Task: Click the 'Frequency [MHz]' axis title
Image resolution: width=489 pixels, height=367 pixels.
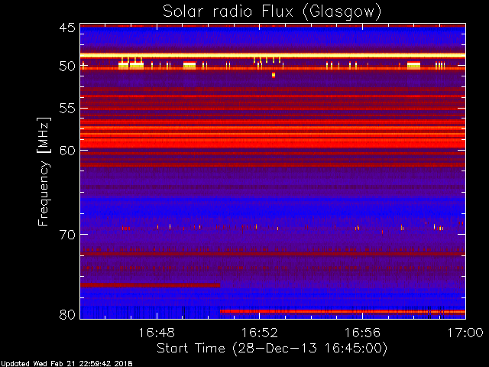Action: [44, 171]
